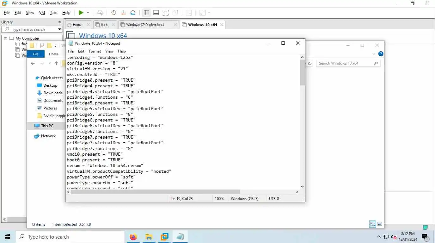Open Home ribbon tab in Explorer
This screenshot has width=435, height=243.
point(54,54)
